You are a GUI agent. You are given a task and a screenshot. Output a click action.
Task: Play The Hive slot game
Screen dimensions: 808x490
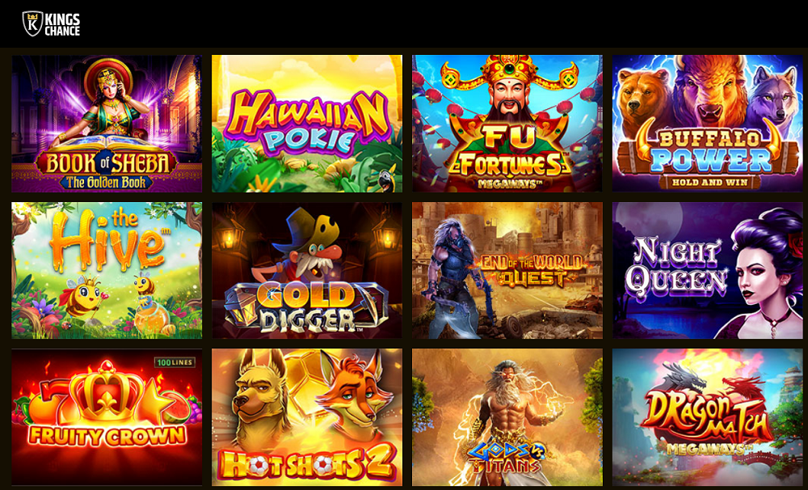coord(107,270)
